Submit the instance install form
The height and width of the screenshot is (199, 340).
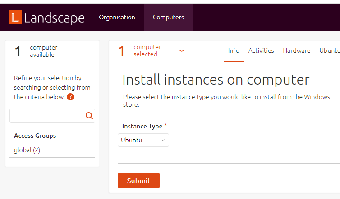click(138, 181)
